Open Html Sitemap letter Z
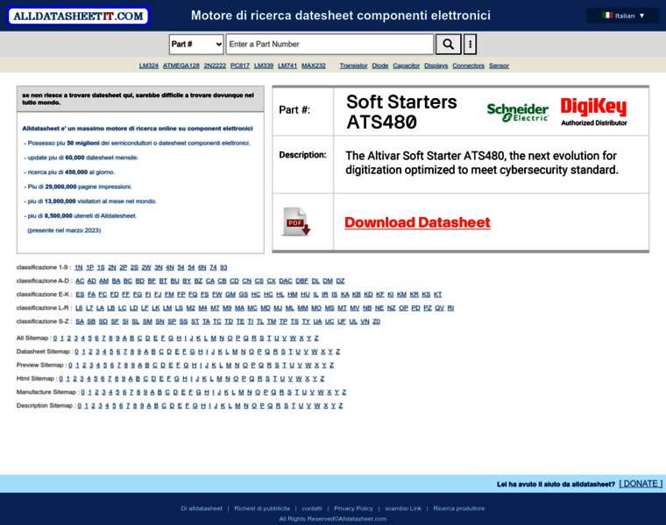Image resolution: width=666 pixels, height=525 pixels. 322,379
